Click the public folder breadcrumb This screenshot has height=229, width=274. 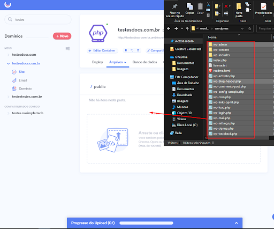[x=100, y=87]
